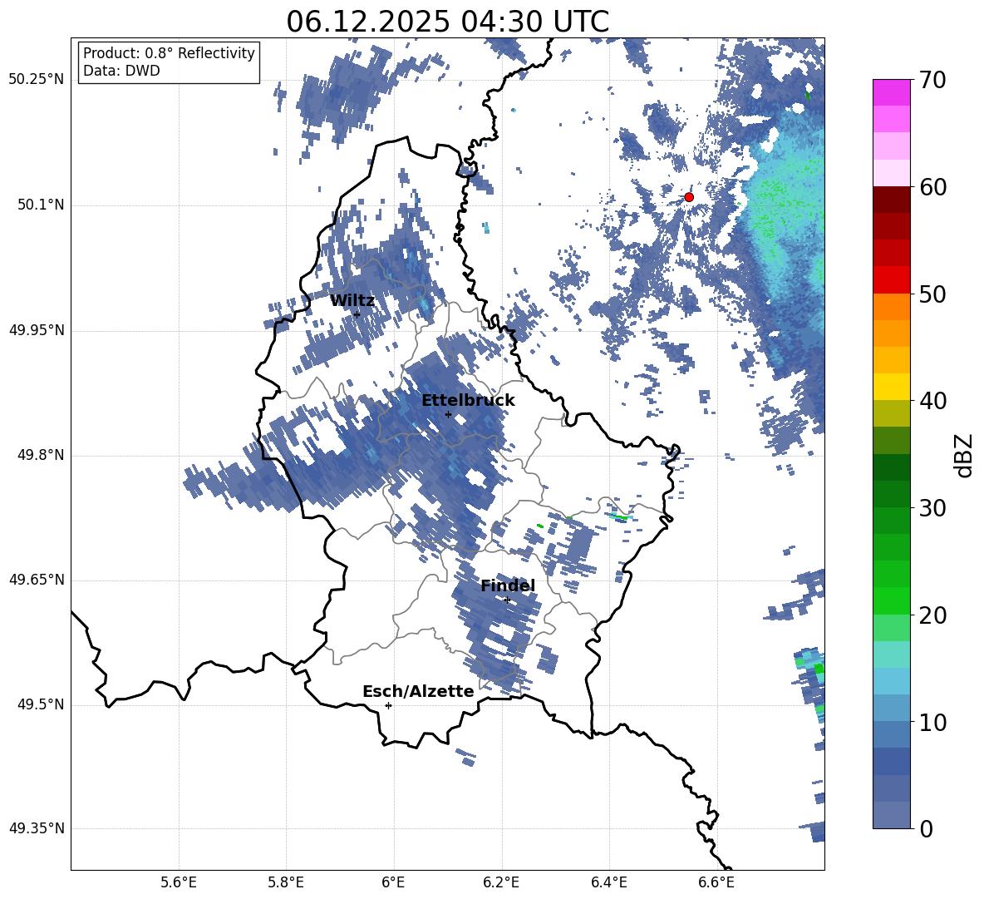The height and width of the screenshot is (899, 984).
Task: Click the 70 label on the colorbar
Action: point(932,80)
